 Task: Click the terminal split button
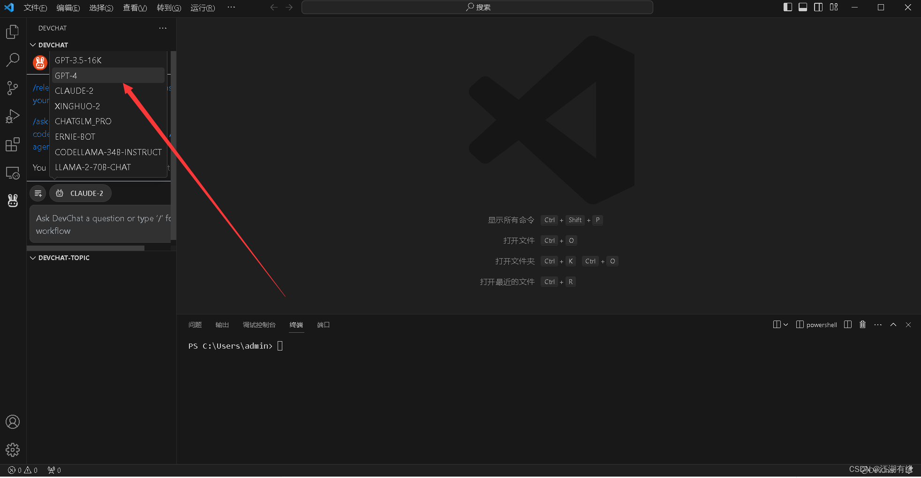tap(777, 324)
